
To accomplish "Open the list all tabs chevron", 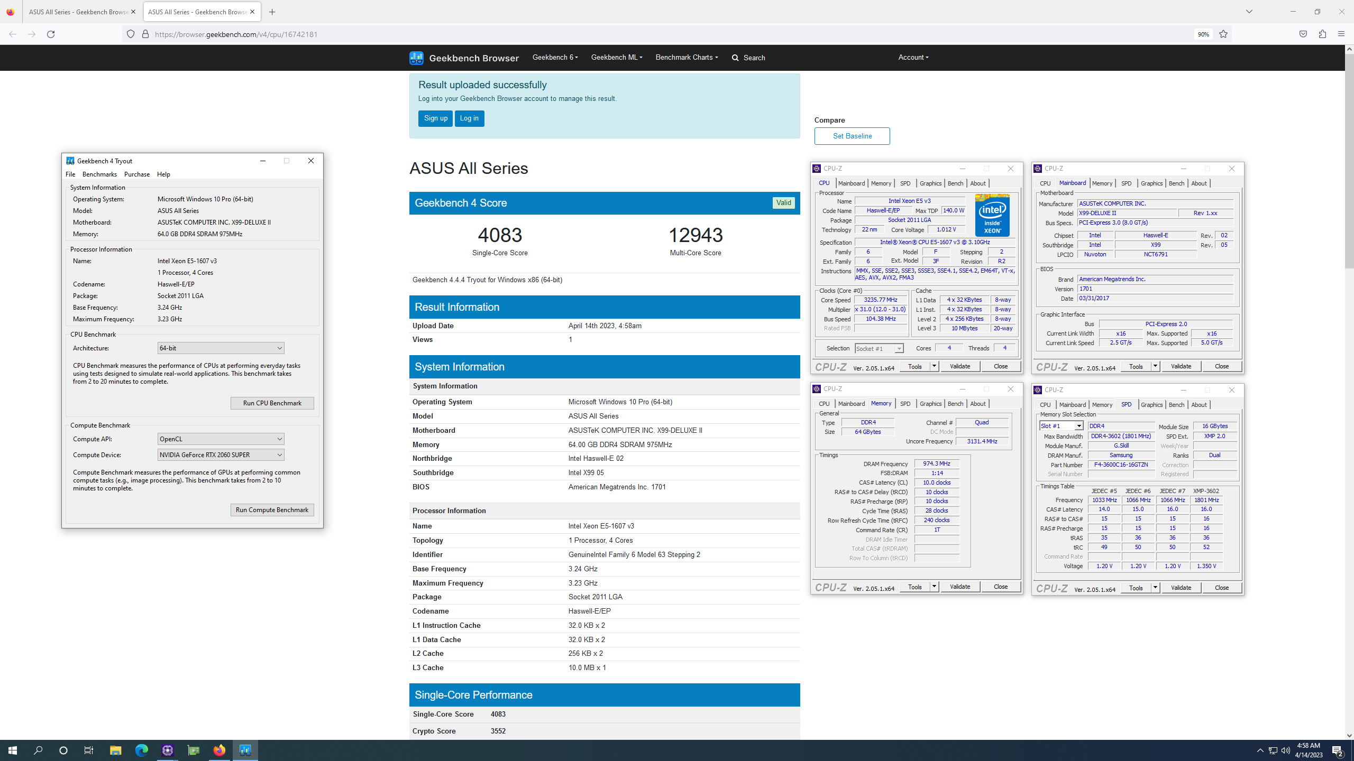I will coord(1249,12).
